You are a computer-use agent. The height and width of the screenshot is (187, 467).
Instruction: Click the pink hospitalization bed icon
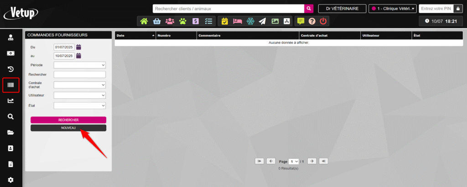237,21
